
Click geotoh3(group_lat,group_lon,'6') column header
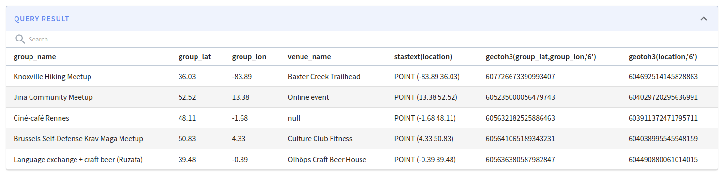pos(541,57)
